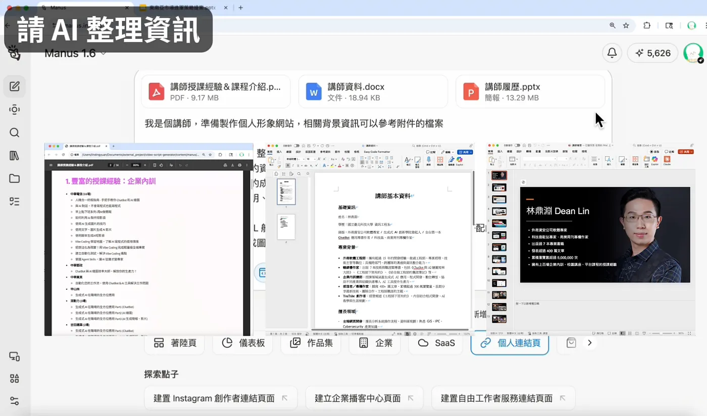707x416 pixels.
Task: Click the notification bell icon
Action: pyautogui.click(x=612, y=53)
